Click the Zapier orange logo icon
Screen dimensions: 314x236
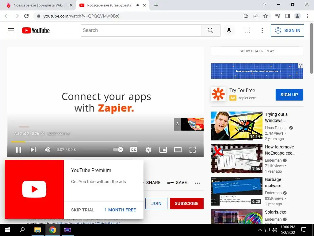click(x=218, y=94)
